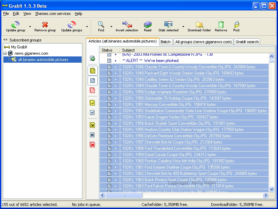
Task: Sort by the Status column header
Action: coord(109,50)
